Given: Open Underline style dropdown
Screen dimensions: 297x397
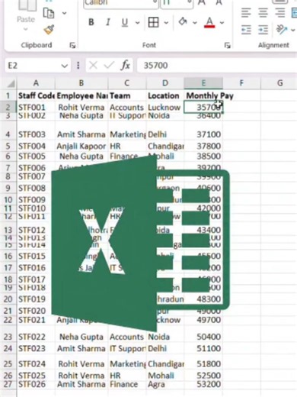Looking at the screenshot, I should (x=137, y=23).
